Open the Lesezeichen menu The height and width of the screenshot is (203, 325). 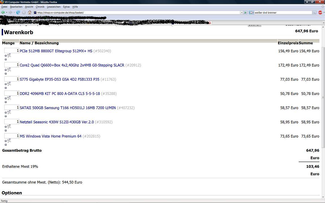pyautogui.click(x=54, y=7)
